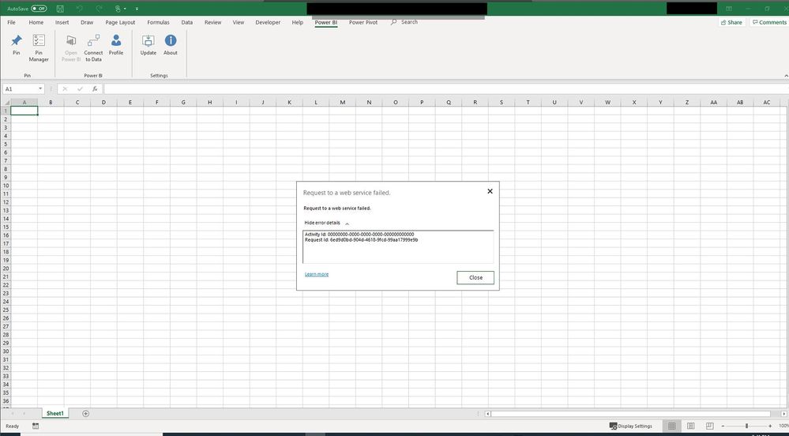Switch to the Formulas tab

pos(158,22)
